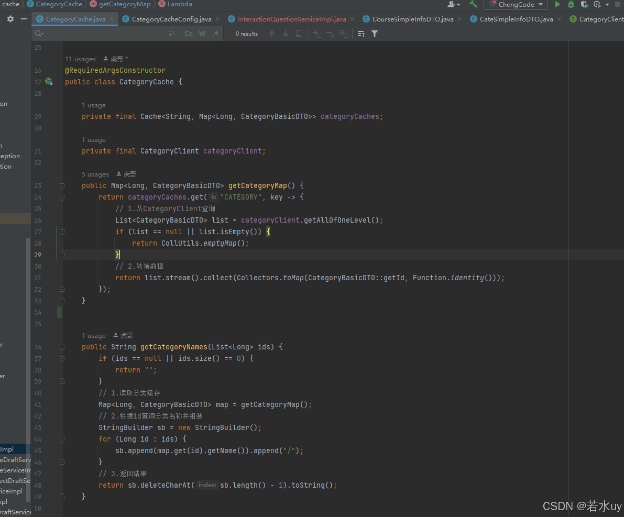Click the hammer Build Project icon
This screenshot has width=624, height=517.
tap(473, 4)
